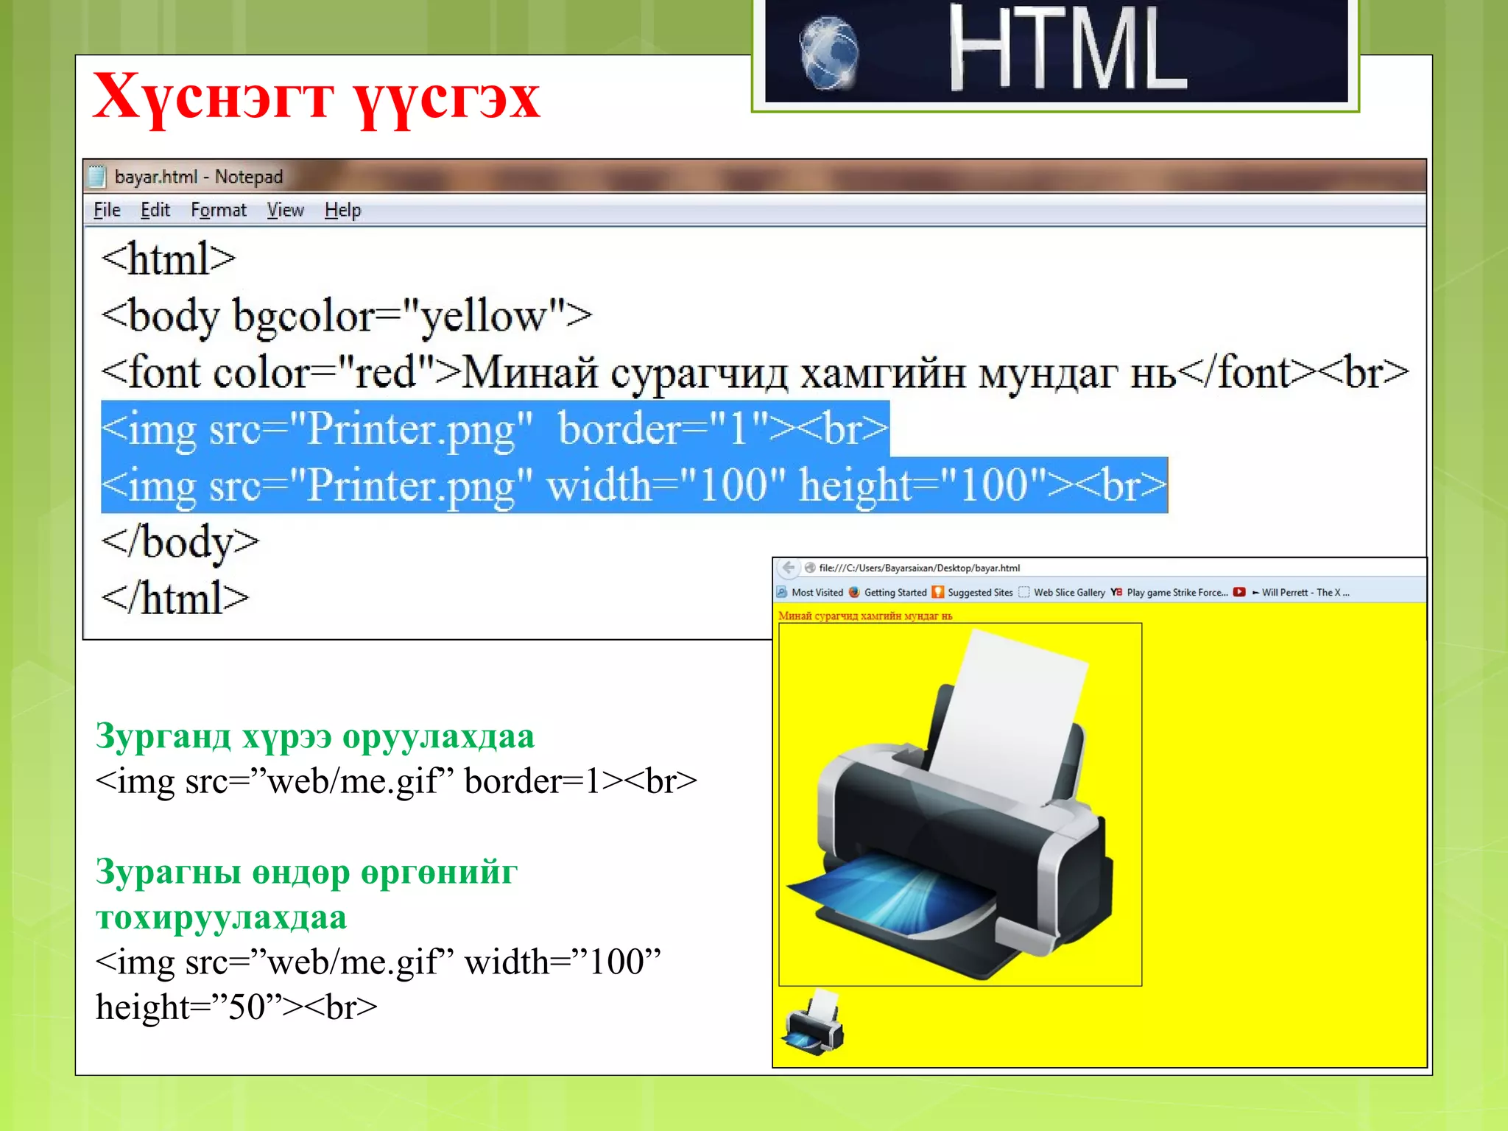The image size is (1508, 1131).
Task: Open the Getting Started bookmark
Action: (x=895, y=592)
